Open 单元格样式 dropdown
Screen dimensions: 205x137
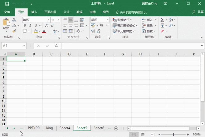click(124, 31)
